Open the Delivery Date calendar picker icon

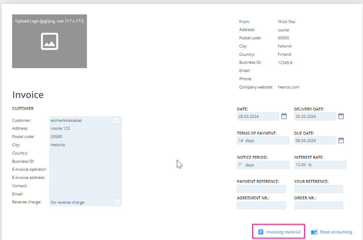341,116
